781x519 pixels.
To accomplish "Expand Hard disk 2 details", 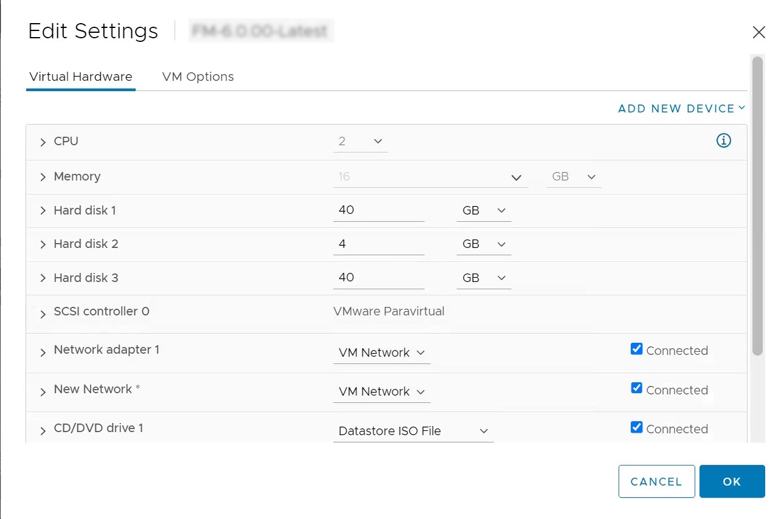I will click(x=42, y=244).
